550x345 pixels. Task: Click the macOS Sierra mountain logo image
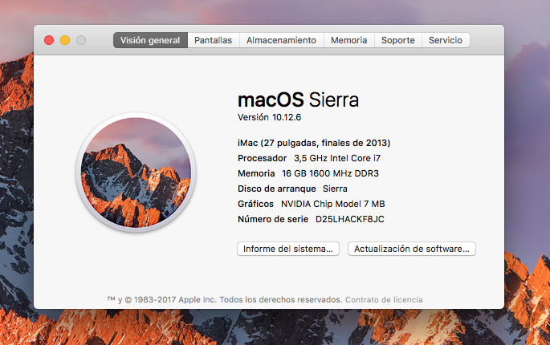coord(136,172)
